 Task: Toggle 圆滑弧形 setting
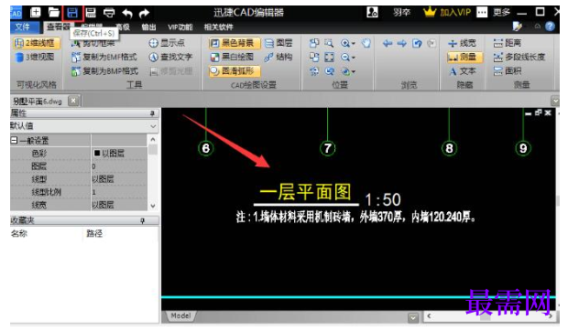point(234,70)
